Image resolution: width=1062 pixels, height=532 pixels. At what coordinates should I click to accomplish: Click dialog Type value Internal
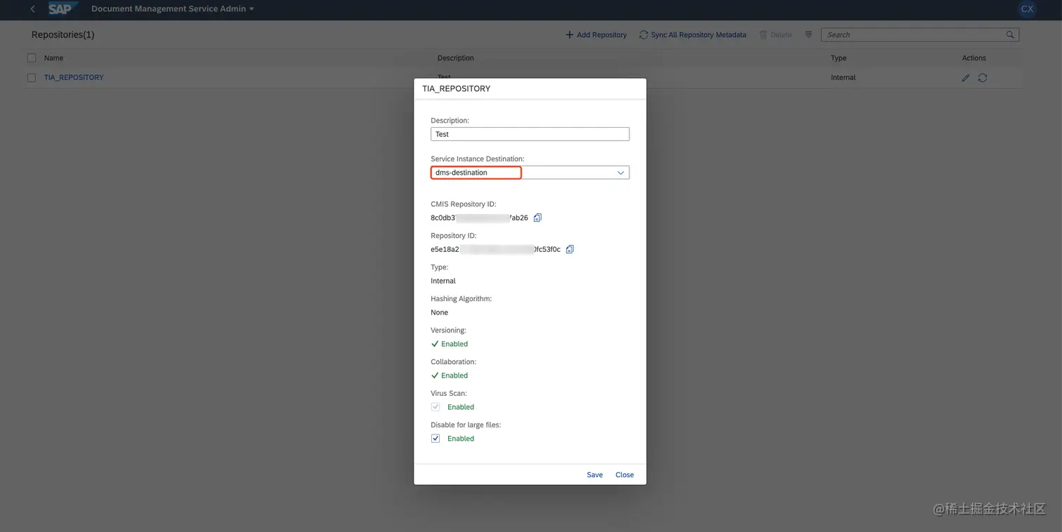coord(443,281)
